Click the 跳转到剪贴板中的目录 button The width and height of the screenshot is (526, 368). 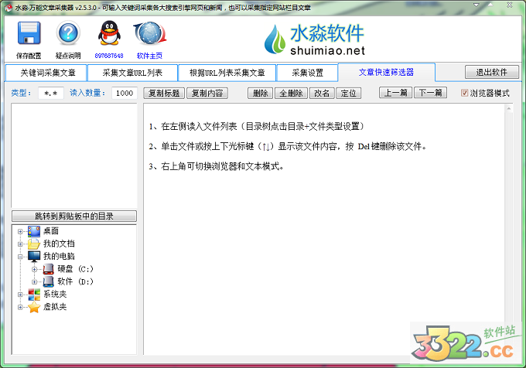[x=74, y=216]
